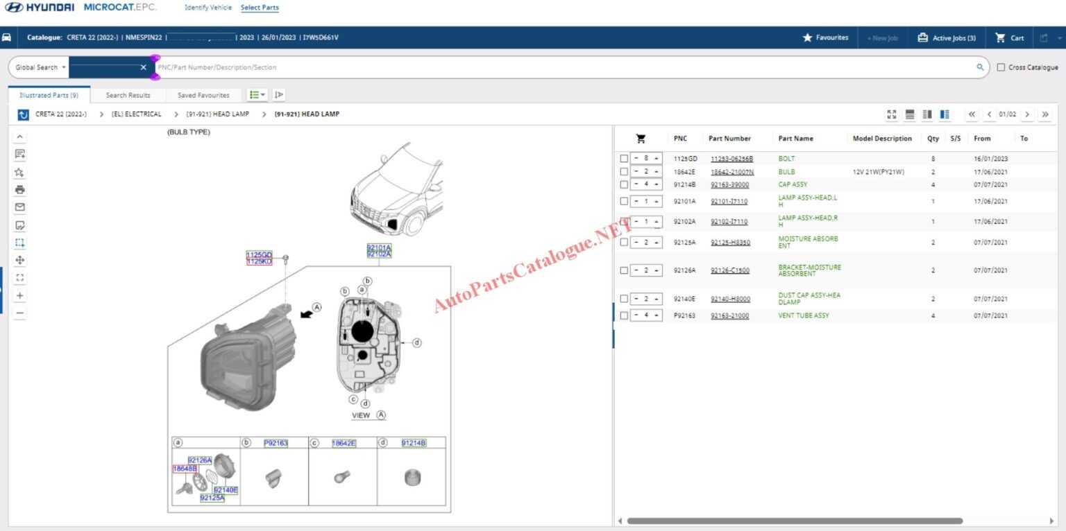
Task: Increase quantity for BOLT using the stepper arrow
Action: [x=655, y=158]
